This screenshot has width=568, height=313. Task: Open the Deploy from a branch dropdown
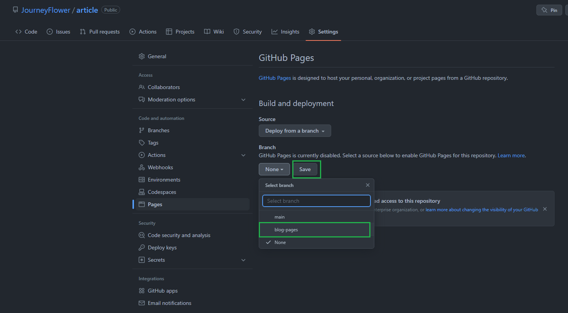295,131
